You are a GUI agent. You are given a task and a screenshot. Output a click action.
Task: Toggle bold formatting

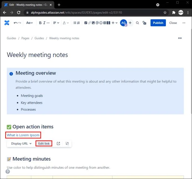coord(40,23)
